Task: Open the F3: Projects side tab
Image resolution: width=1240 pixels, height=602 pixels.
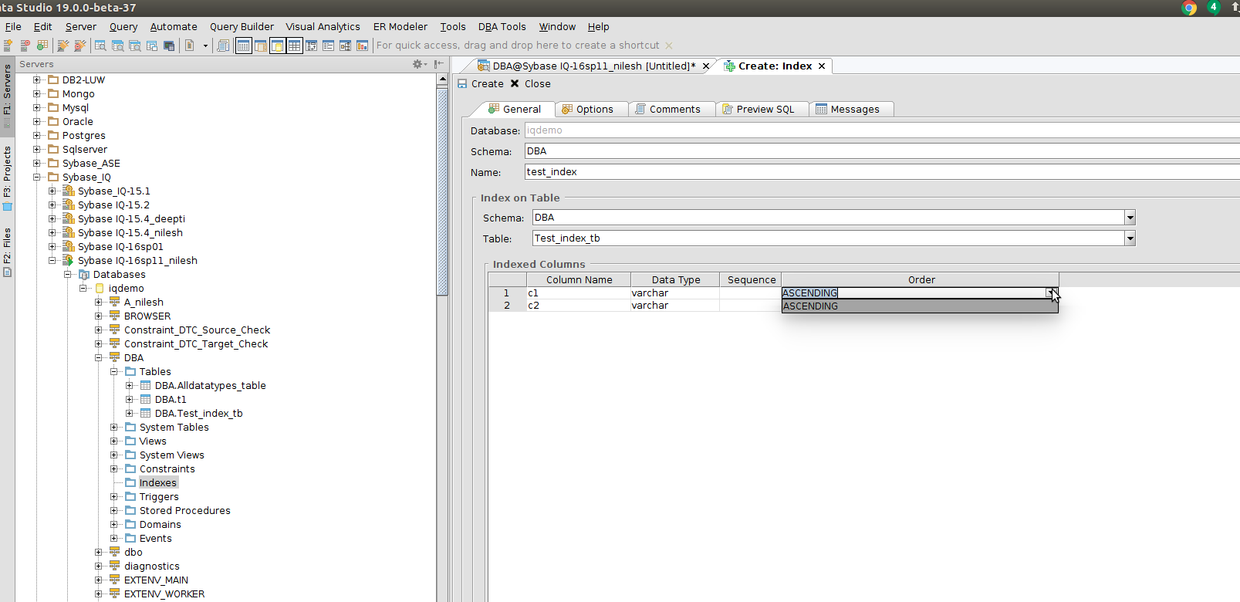Action: (x=7, y=178)
